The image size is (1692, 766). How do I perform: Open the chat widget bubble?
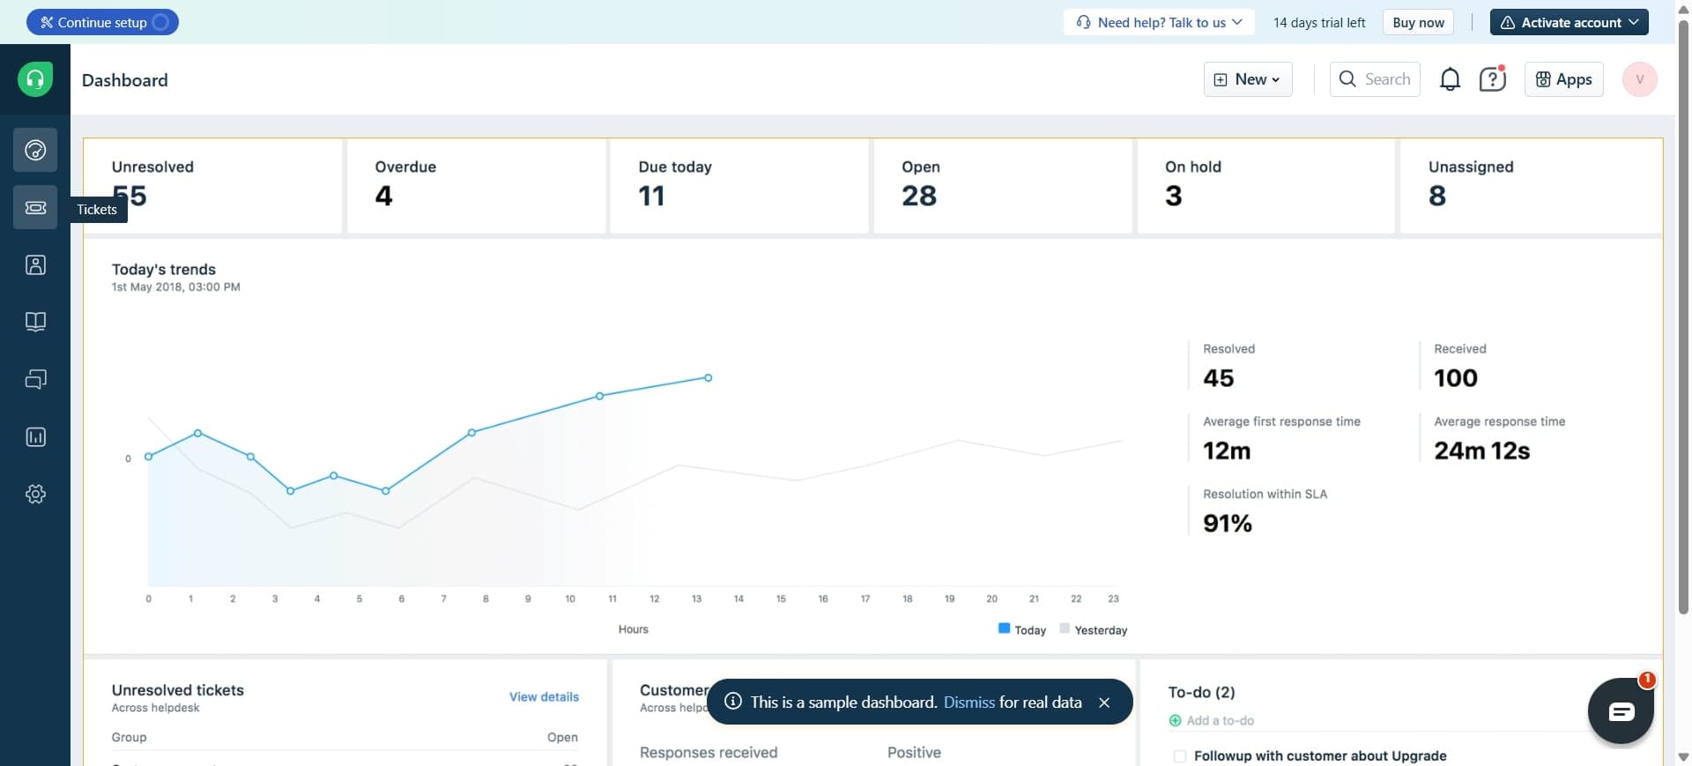pyautogui.click(x=1620, y=711)
